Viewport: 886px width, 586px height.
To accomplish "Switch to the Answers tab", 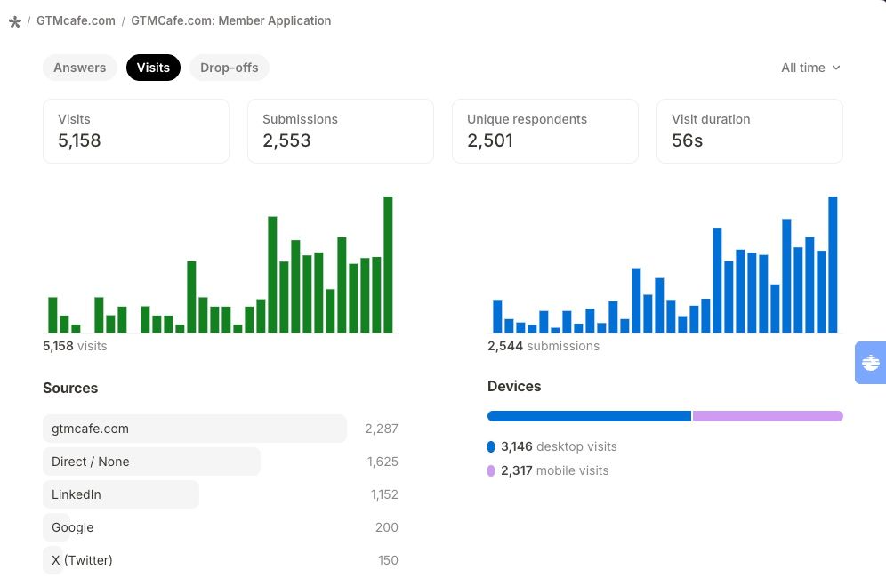I will (80, 68).
